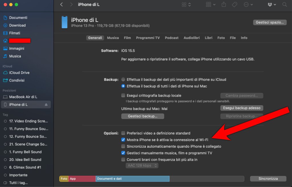
Task: Open Filmati in the sidebar
Action: click(15, 33)
